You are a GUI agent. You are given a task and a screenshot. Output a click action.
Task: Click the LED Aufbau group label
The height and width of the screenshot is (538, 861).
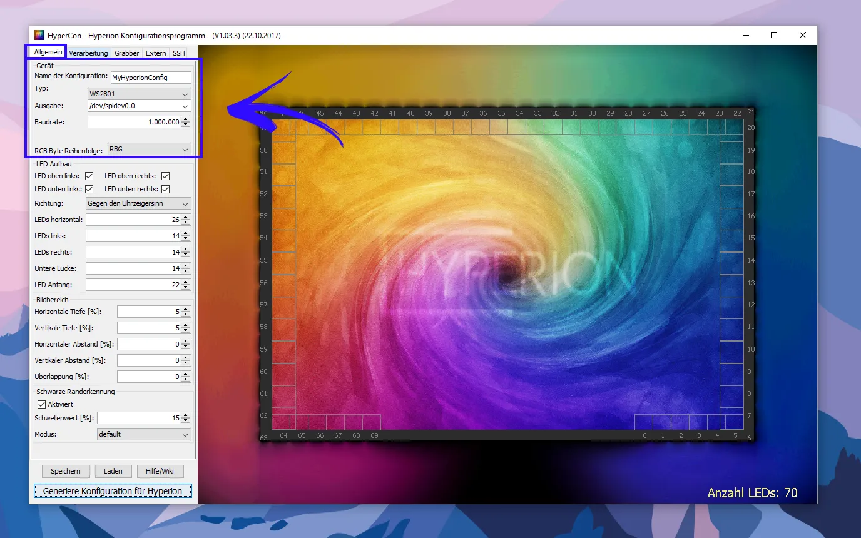point(54,164)
